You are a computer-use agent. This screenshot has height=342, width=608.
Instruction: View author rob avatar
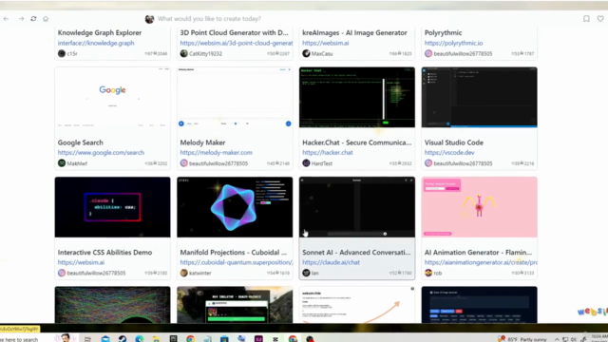pos(428,273)
